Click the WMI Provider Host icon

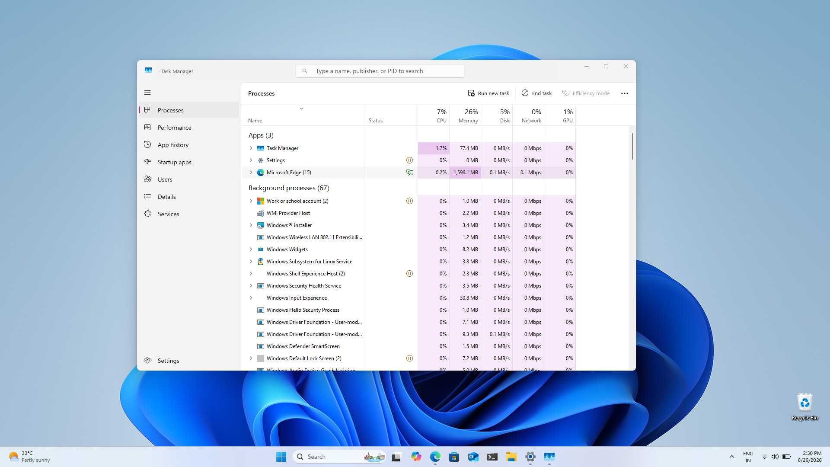[x=261, y=213]
